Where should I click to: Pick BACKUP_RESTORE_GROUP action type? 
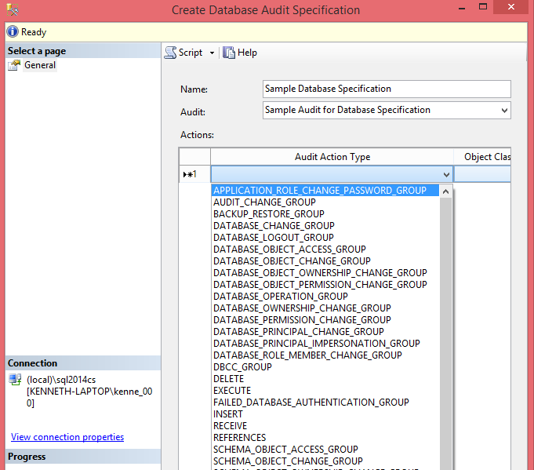(268, 214)
